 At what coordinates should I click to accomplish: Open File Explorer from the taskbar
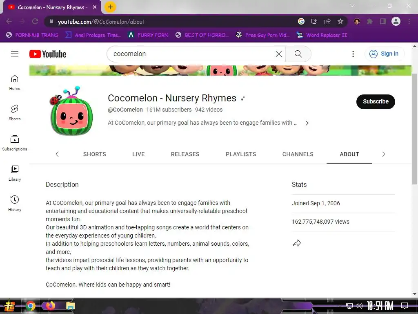(x=71, y=306)
